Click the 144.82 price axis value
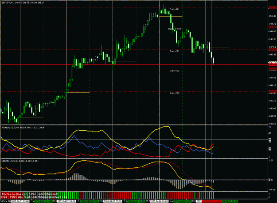Screen dimensions: 277x203 [273, 78]
